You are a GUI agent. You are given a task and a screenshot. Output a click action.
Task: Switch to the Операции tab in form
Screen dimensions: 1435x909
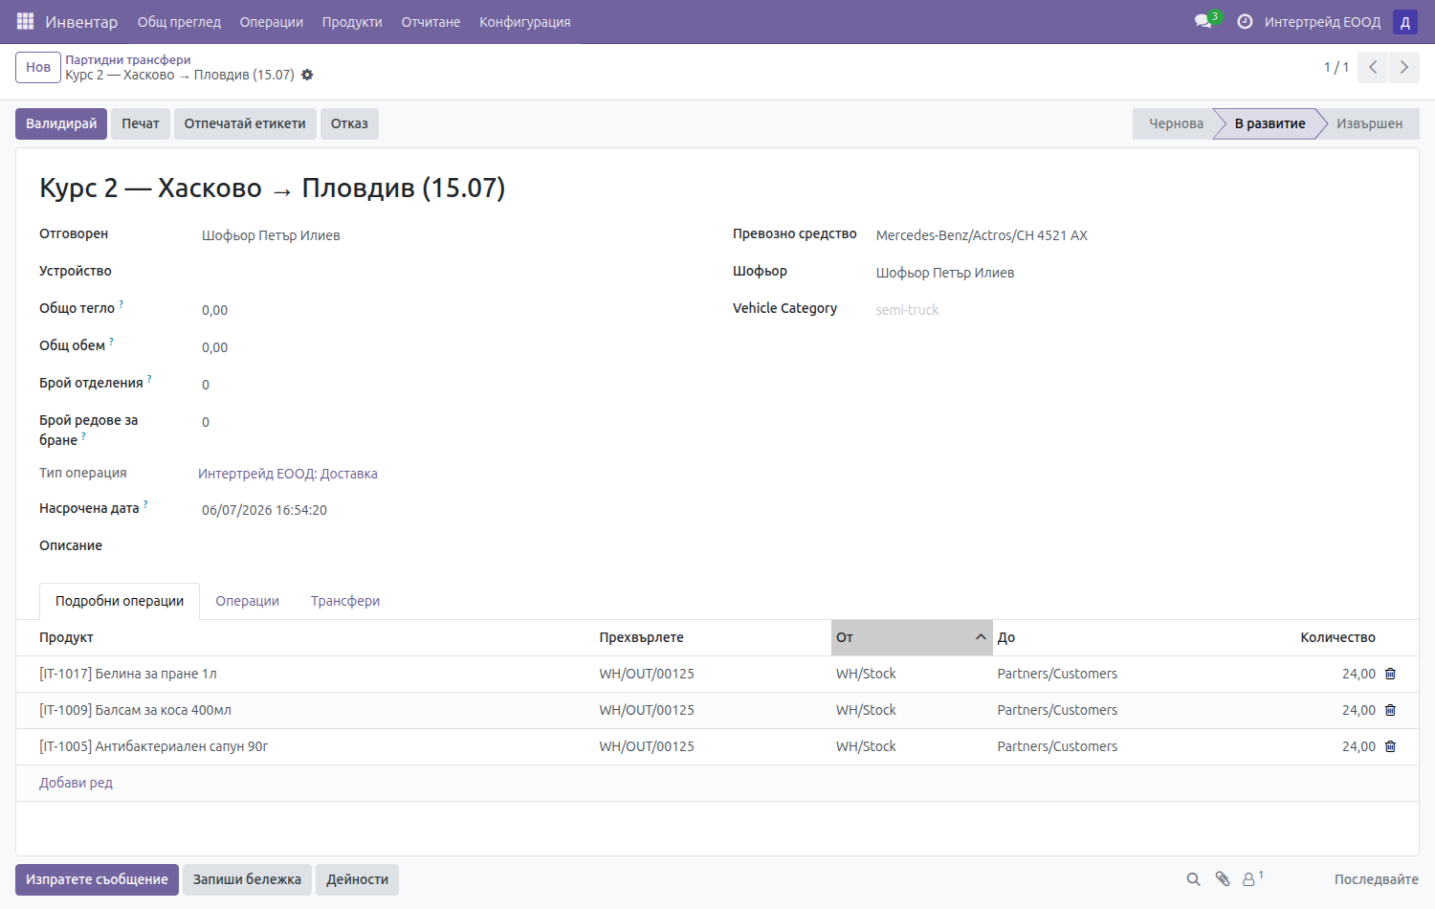pos(247,601)
